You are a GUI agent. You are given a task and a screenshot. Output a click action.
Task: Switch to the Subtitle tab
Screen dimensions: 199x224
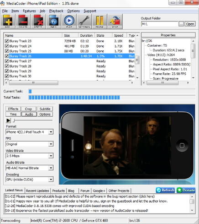45,109
